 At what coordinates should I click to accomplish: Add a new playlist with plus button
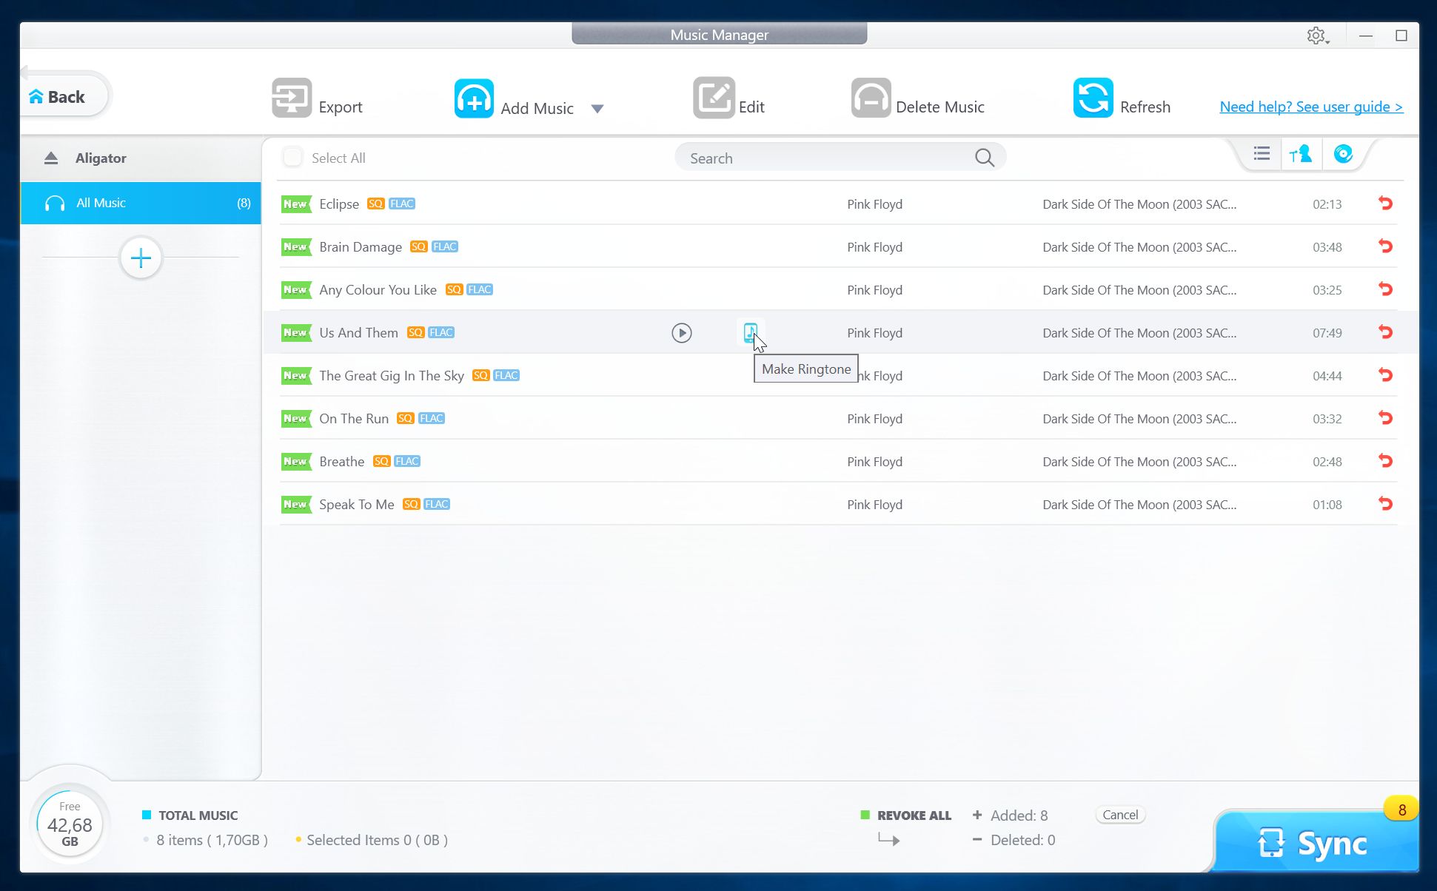point(141,258)
